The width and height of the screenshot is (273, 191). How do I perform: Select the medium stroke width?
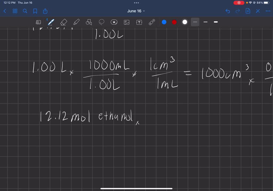206,22
